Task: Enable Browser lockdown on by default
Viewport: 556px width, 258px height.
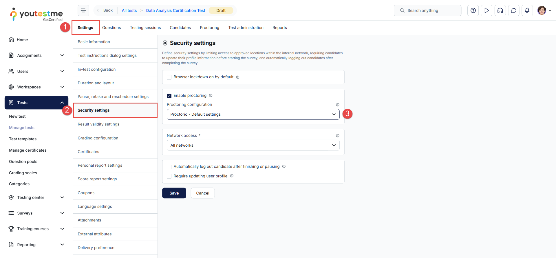Action: [x=169, y=77]
